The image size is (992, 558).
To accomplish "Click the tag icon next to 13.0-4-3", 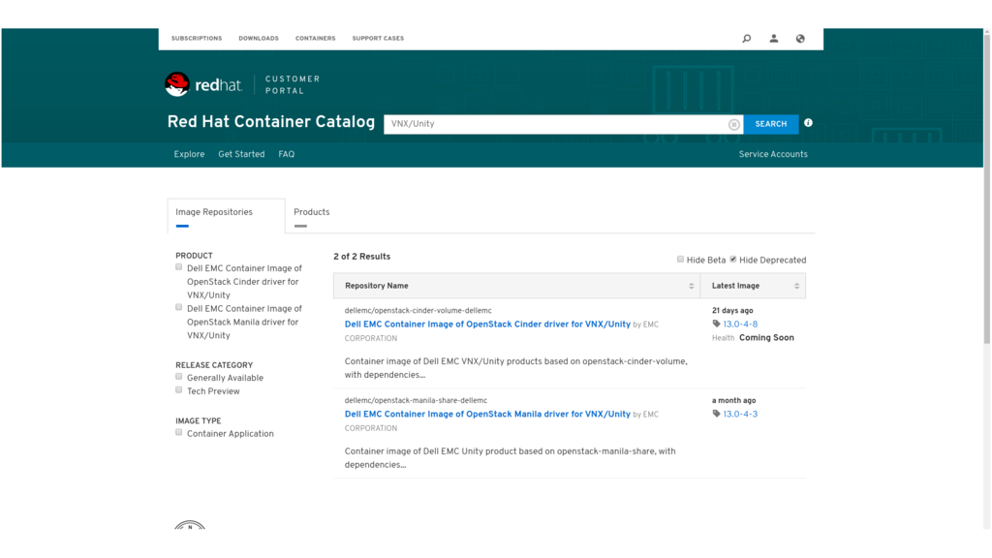I will coord(717,414).
